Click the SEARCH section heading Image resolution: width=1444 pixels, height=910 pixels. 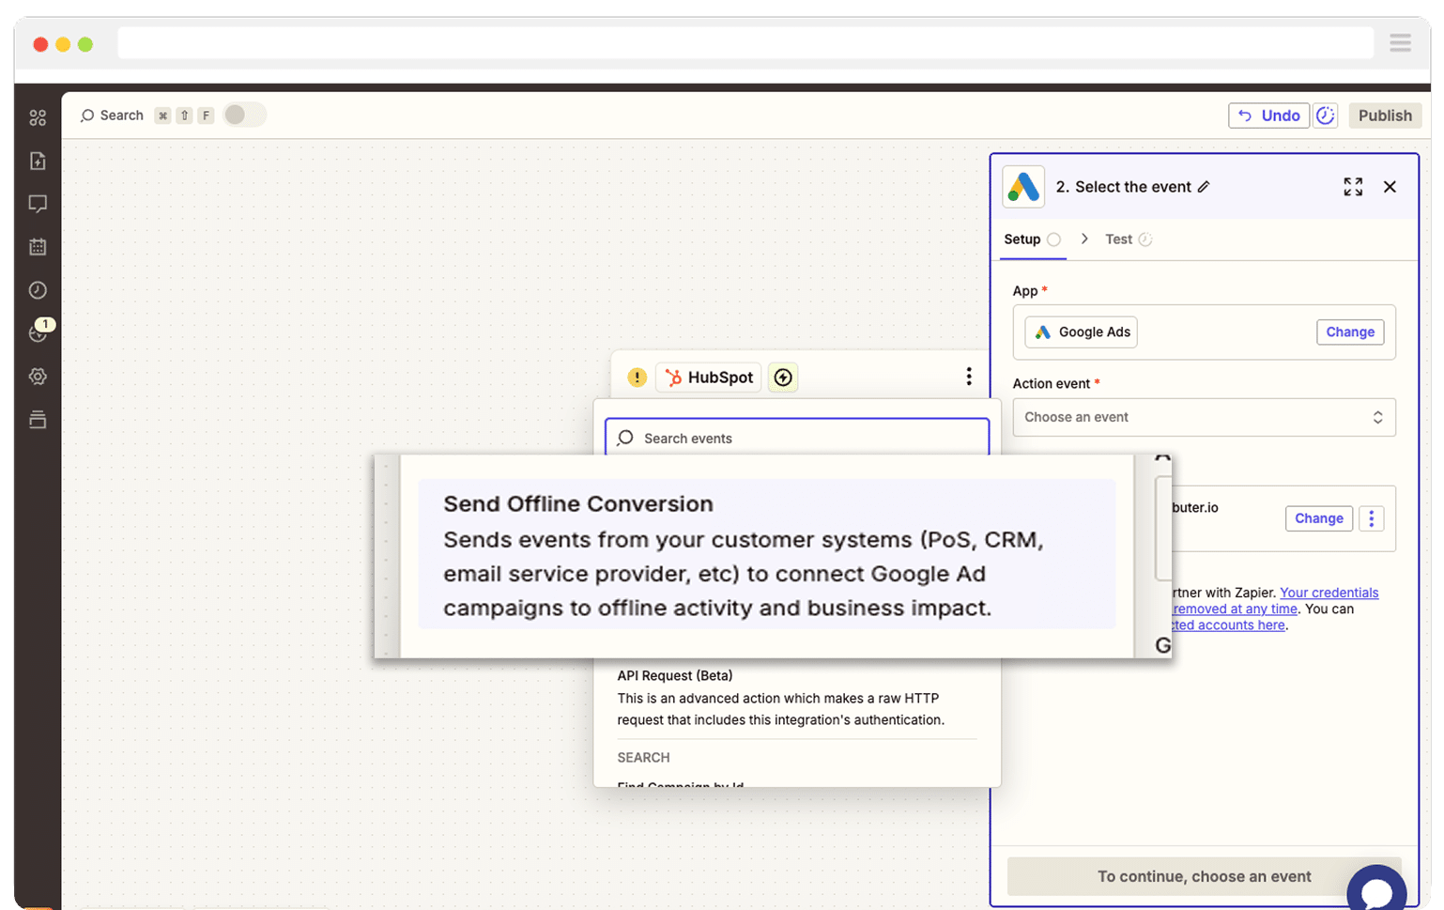[x=643, y=758]
